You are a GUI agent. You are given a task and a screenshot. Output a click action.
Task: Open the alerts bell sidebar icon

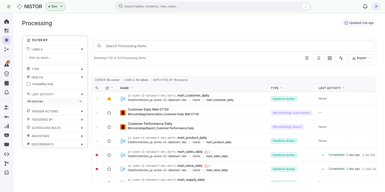(7, 92)
